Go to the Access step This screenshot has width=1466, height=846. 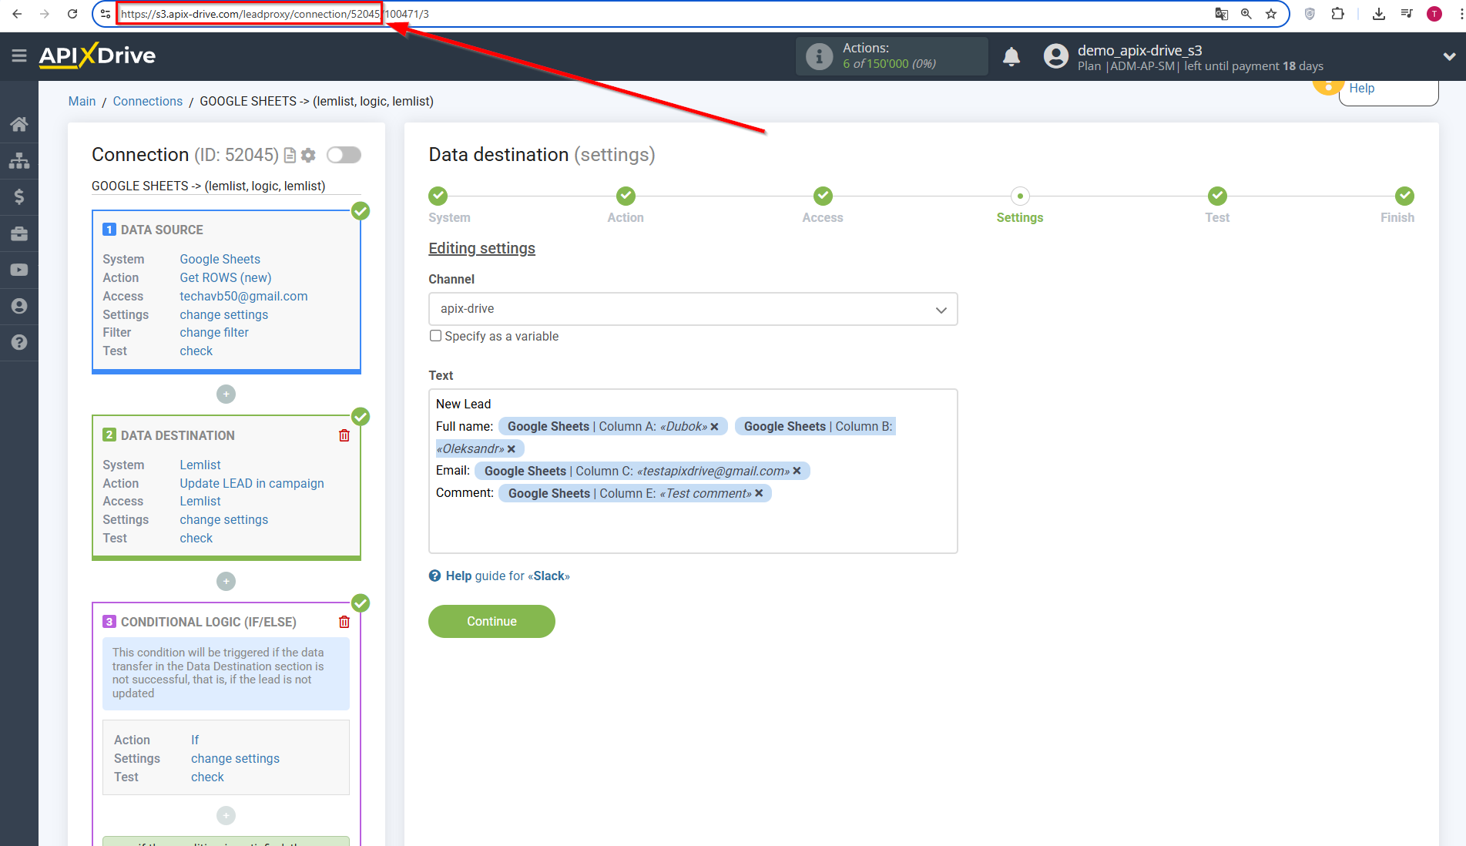pyautogui.click(x=823, y=196)
